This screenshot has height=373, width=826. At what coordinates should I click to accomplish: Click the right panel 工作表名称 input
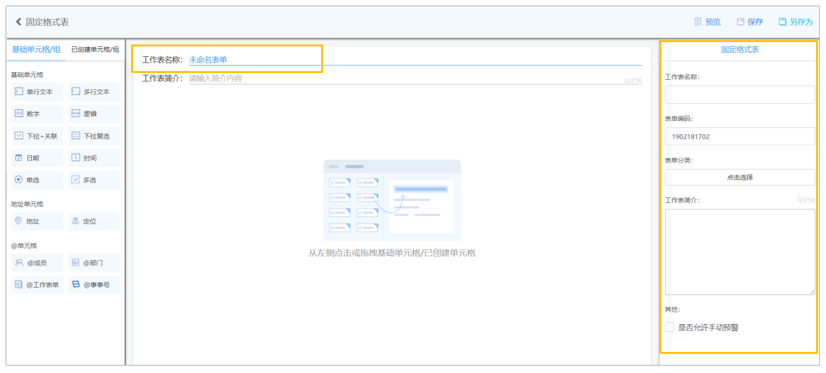tap(740, 95)
